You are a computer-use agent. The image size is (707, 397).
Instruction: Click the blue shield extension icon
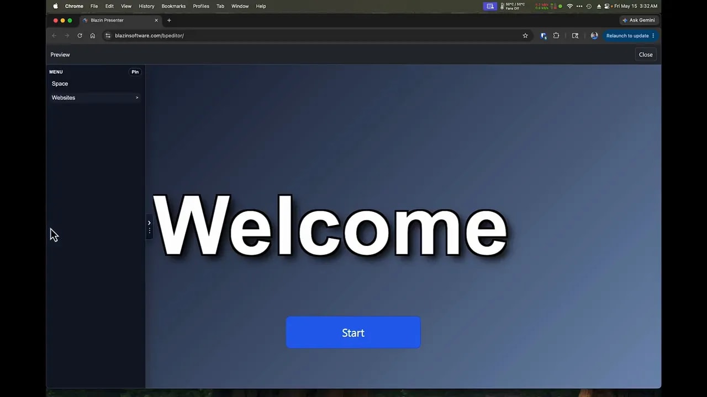(x=544, y=36)
